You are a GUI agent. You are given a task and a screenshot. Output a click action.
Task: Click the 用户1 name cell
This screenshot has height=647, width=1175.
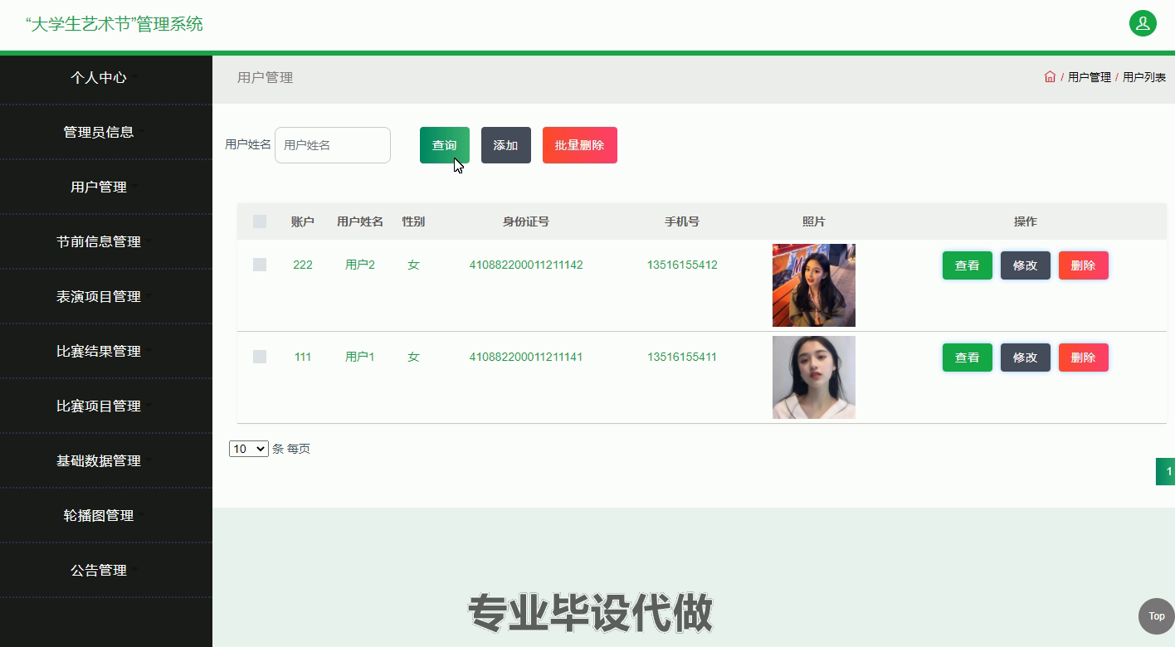360,357
